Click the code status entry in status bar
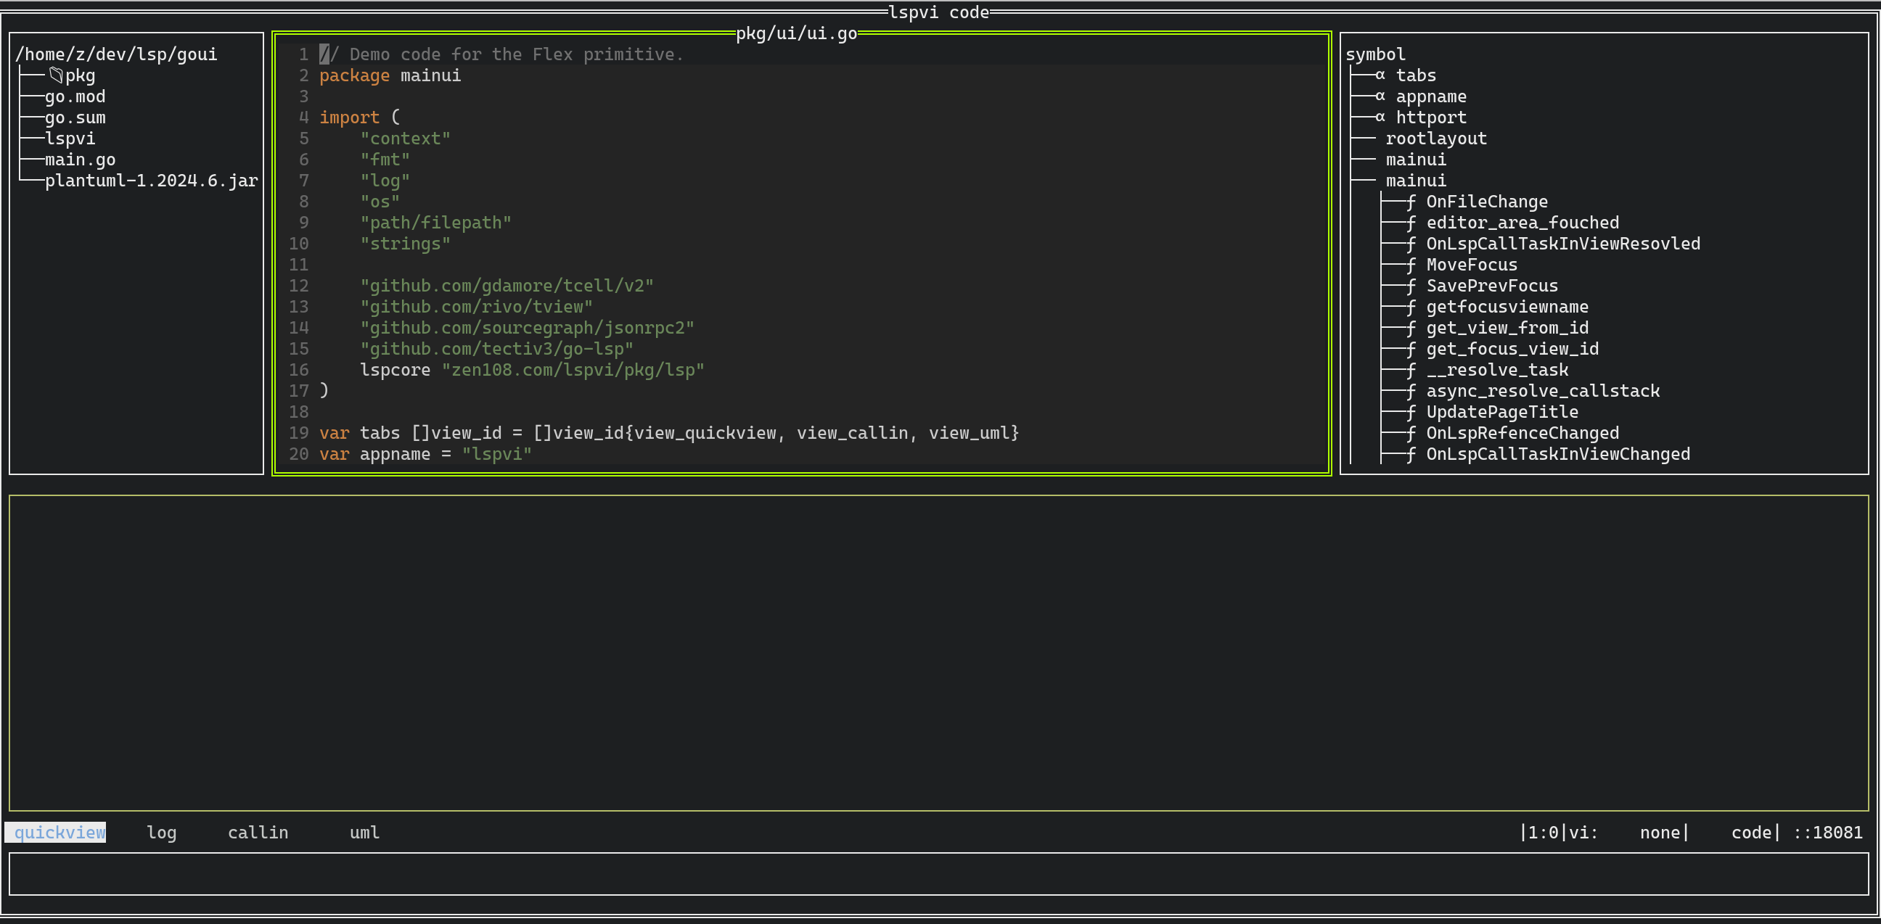The height and width of the screenshot is (924, 1881). (1751, 832)
